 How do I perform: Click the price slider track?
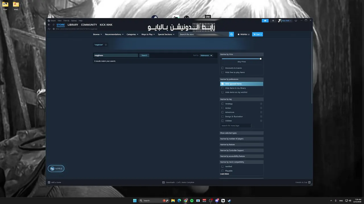[x=241, y=59]
